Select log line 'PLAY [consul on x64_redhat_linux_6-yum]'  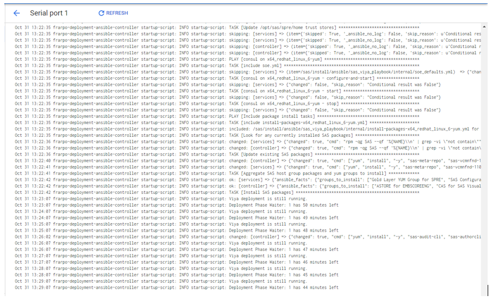[217, 59]
